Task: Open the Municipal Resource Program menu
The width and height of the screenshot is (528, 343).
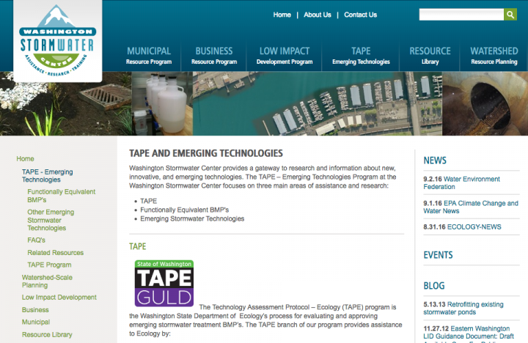Action: pyautogui.click(x=148, y=56)
